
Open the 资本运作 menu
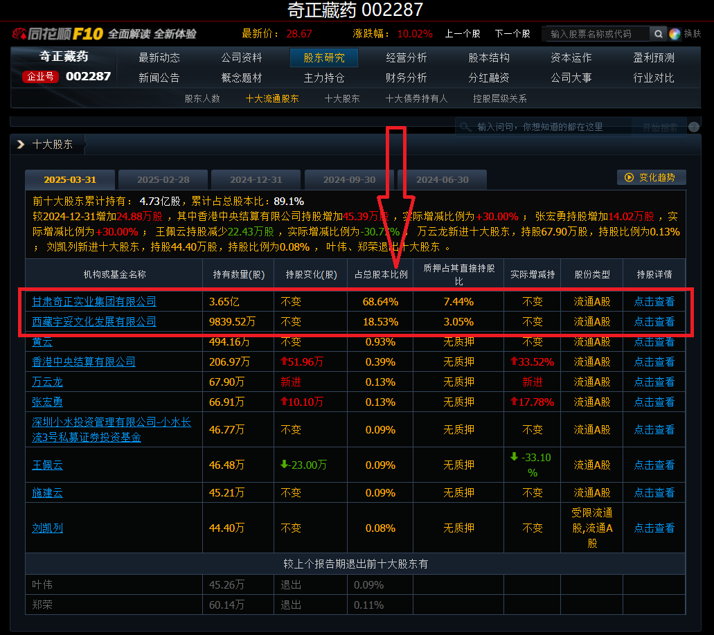coord(571,57)
